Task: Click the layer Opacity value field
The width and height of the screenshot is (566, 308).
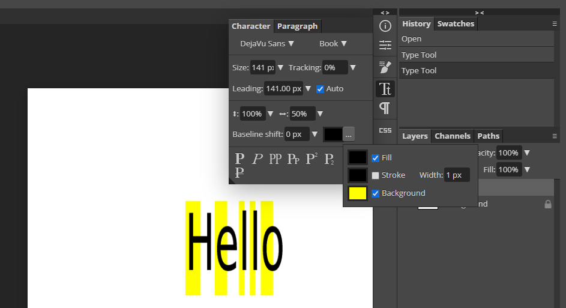Action: (x=509, y=152)
